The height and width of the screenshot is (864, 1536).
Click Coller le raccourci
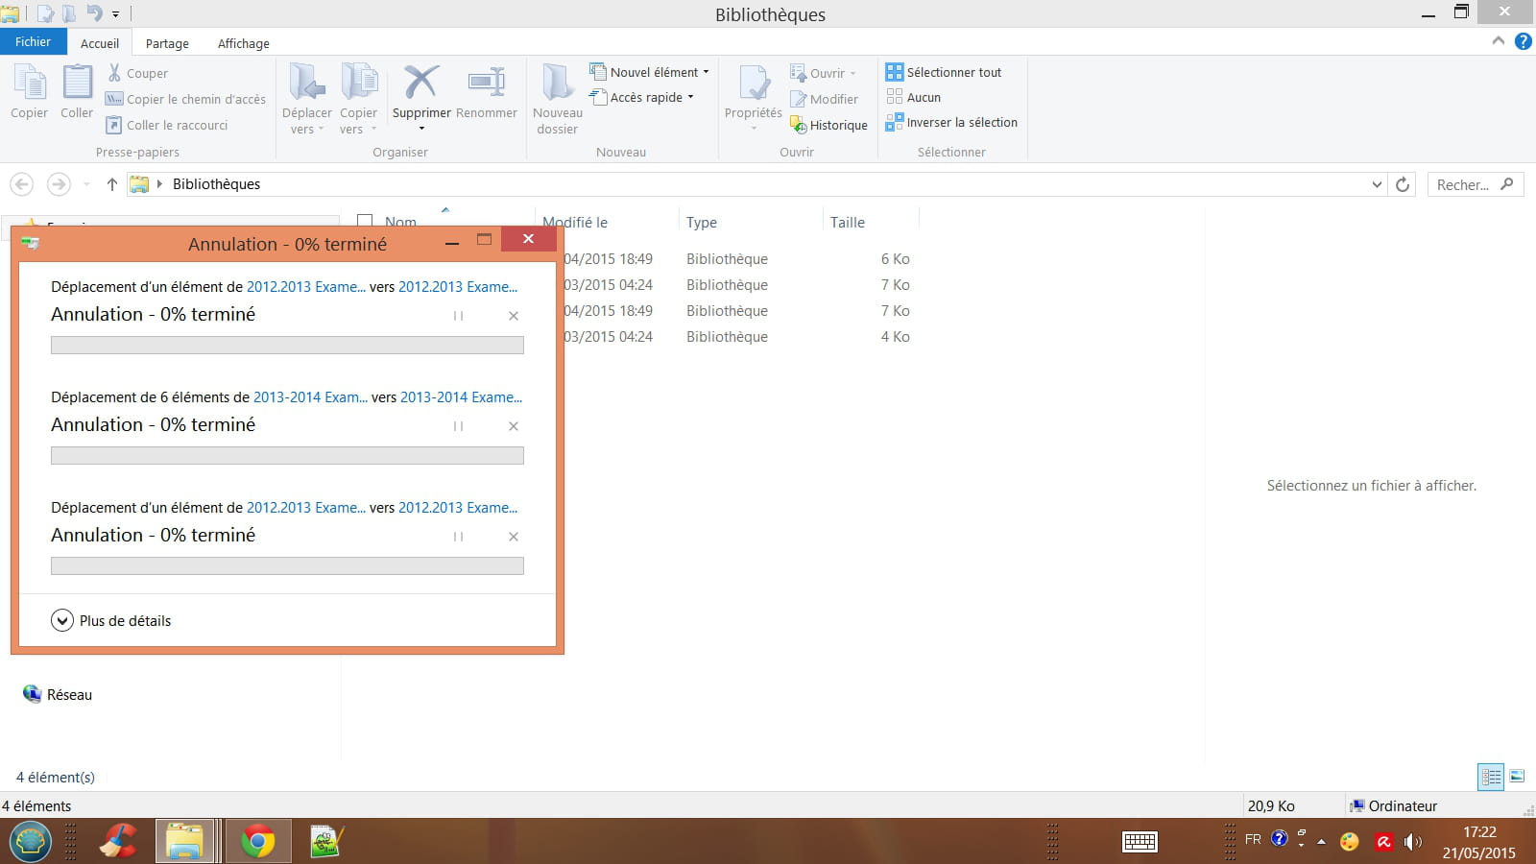pyautogui.click(x=167, y=125)
